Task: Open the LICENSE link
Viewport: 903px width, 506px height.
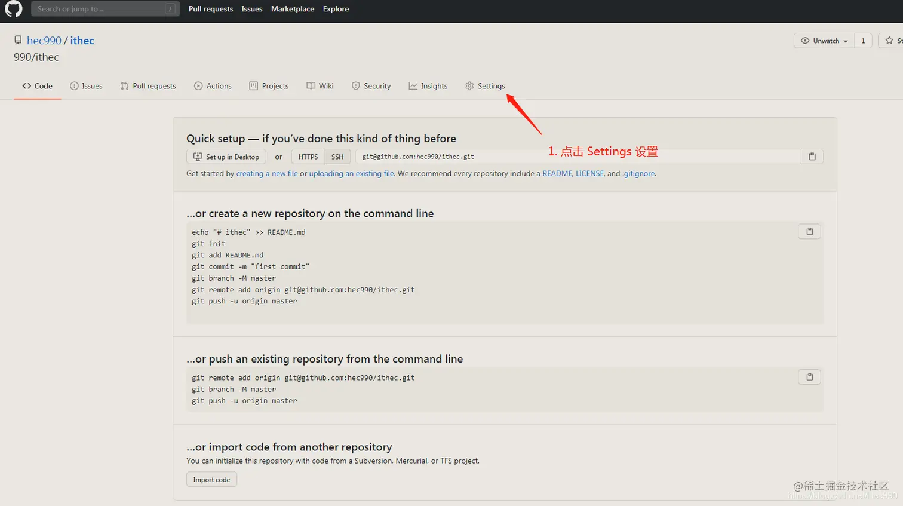Action: (589, 174)
